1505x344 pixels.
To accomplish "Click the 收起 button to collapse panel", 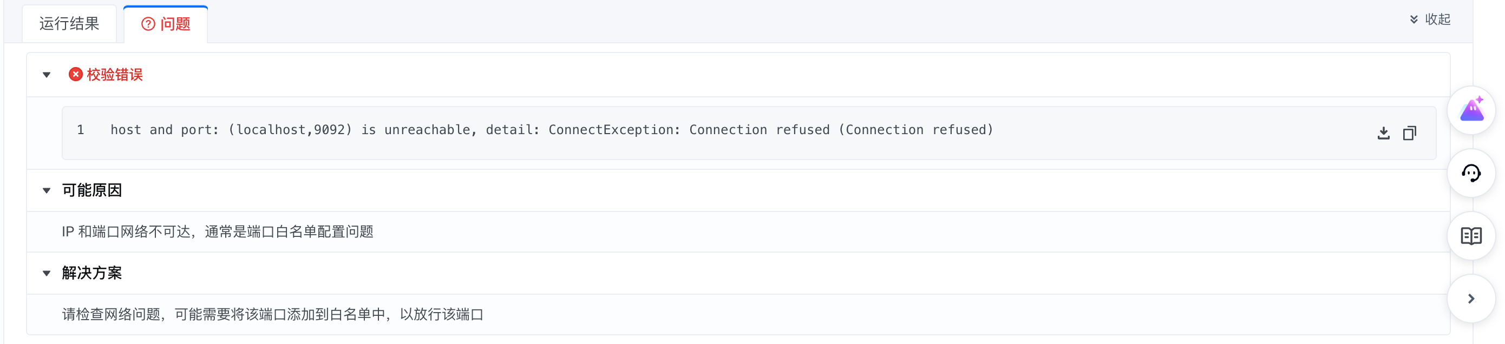I will pos(1437,19).
